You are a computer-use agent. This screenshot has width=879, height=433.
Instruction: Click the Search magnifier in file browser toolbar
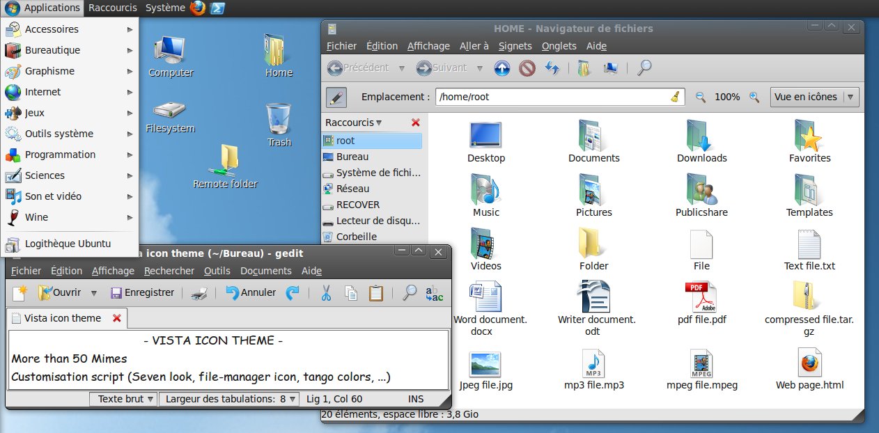(x=645, y=68)
